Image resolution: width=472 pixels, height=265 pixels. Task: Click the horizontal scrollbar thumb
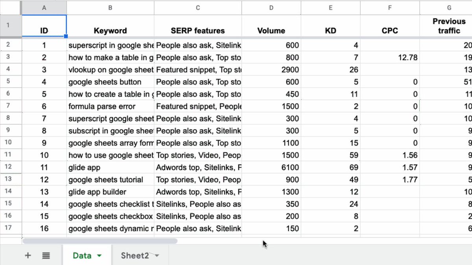(x=100, y=241)
